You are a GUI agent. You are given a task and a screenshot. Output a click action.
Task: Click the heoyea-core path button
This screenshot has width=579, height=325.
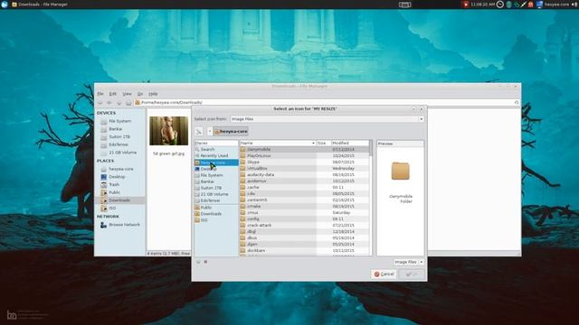pyautogui.click(x=231, y=132)
